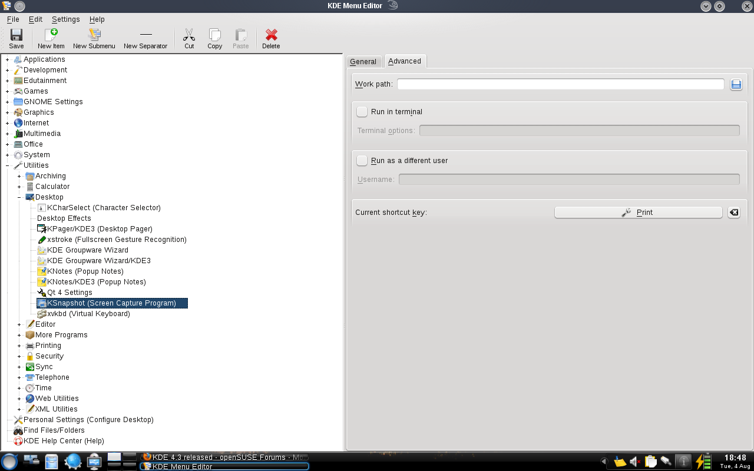Select GNOME Settings tree item

tap(48, 102)
